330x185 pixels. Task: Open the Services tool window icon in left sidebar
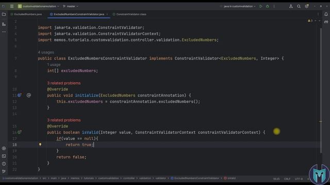4,149
